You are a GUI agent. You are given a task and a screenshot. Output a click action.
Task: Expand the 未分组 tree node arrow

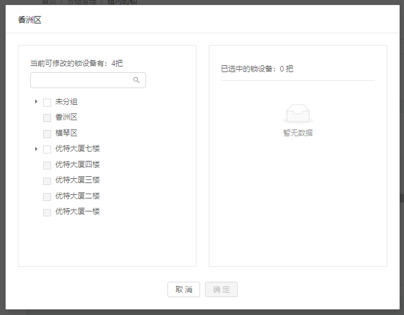[x=36, y=102]
